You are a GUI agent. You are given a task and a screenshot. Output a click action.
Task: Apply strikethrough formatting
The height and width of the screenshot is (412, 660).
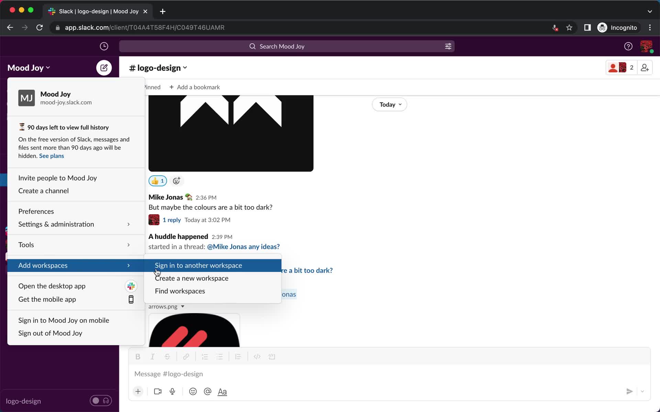(x=167, y=357)
